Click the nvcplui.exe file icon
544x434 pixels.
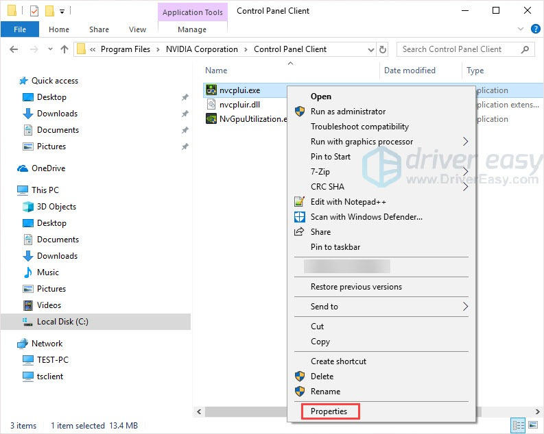pyautogui.click(x=212, y=90)
